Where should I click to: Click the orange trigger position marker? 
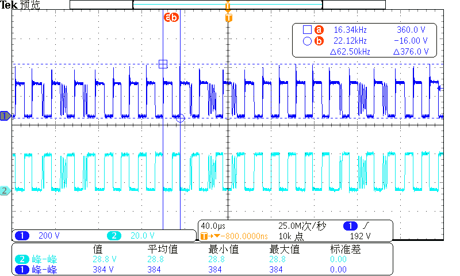point(228,18)
